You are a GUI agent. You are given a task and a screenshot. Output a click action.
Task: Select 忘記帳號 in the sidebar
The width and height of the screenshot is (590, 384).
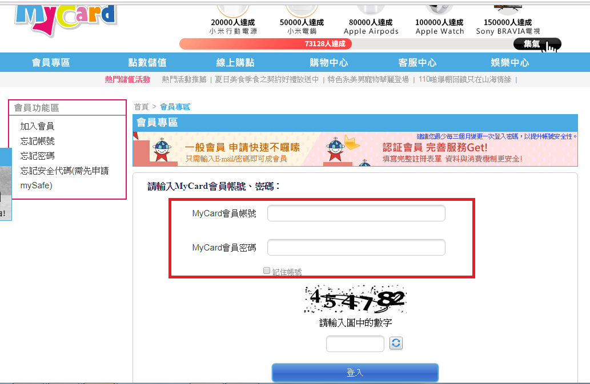[37, 142]
